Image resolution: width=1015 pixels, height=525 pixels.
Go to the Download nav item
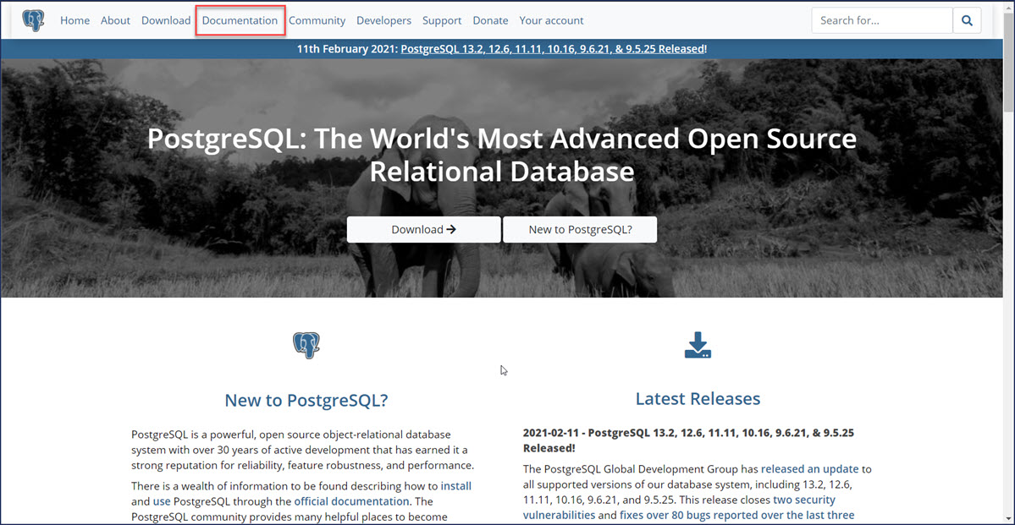point(166,20)
